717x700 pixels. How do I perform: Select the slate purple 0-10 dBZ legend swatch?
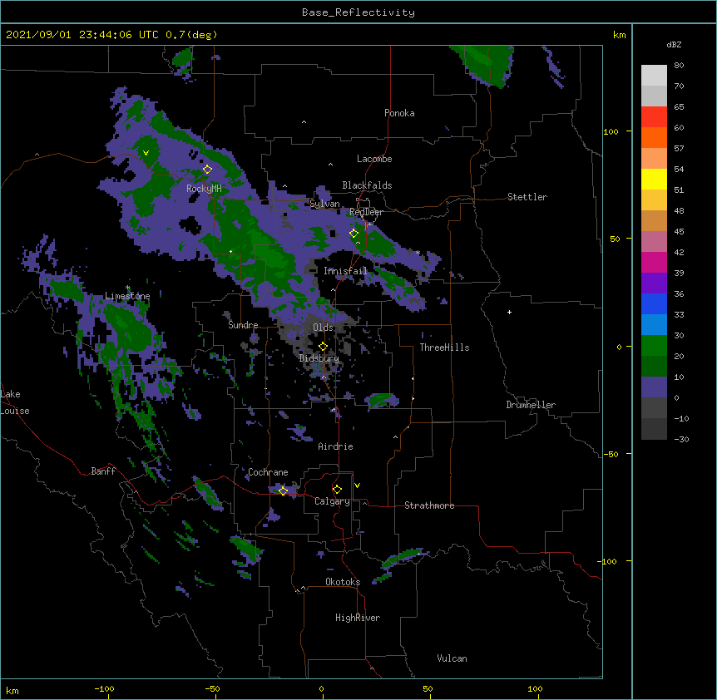click(654, 387)
